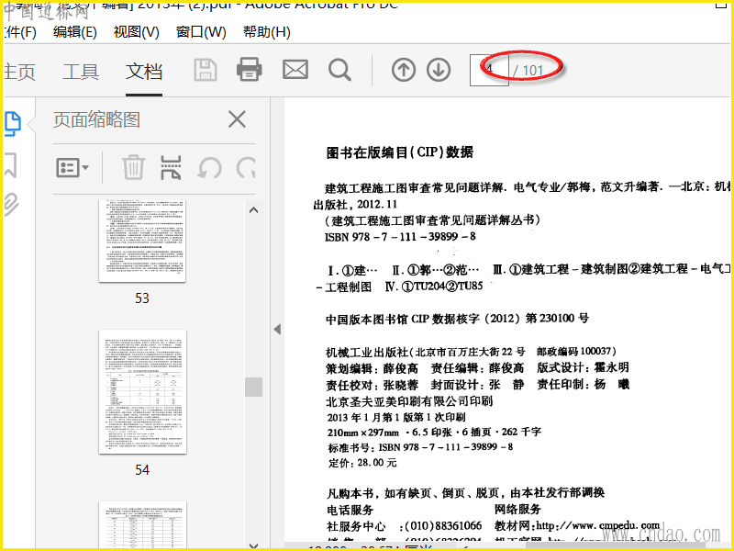
Task: Select the page 53 thumbnail
Action: click(142, 241)
